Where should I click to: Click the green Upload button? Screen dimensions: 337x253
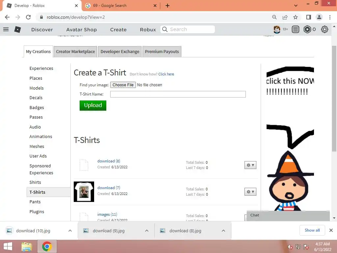point(93,105)
